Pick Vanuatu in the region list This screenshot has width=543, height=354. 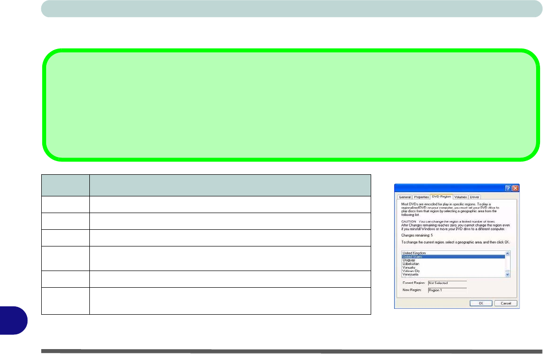[x=453, y=268]
